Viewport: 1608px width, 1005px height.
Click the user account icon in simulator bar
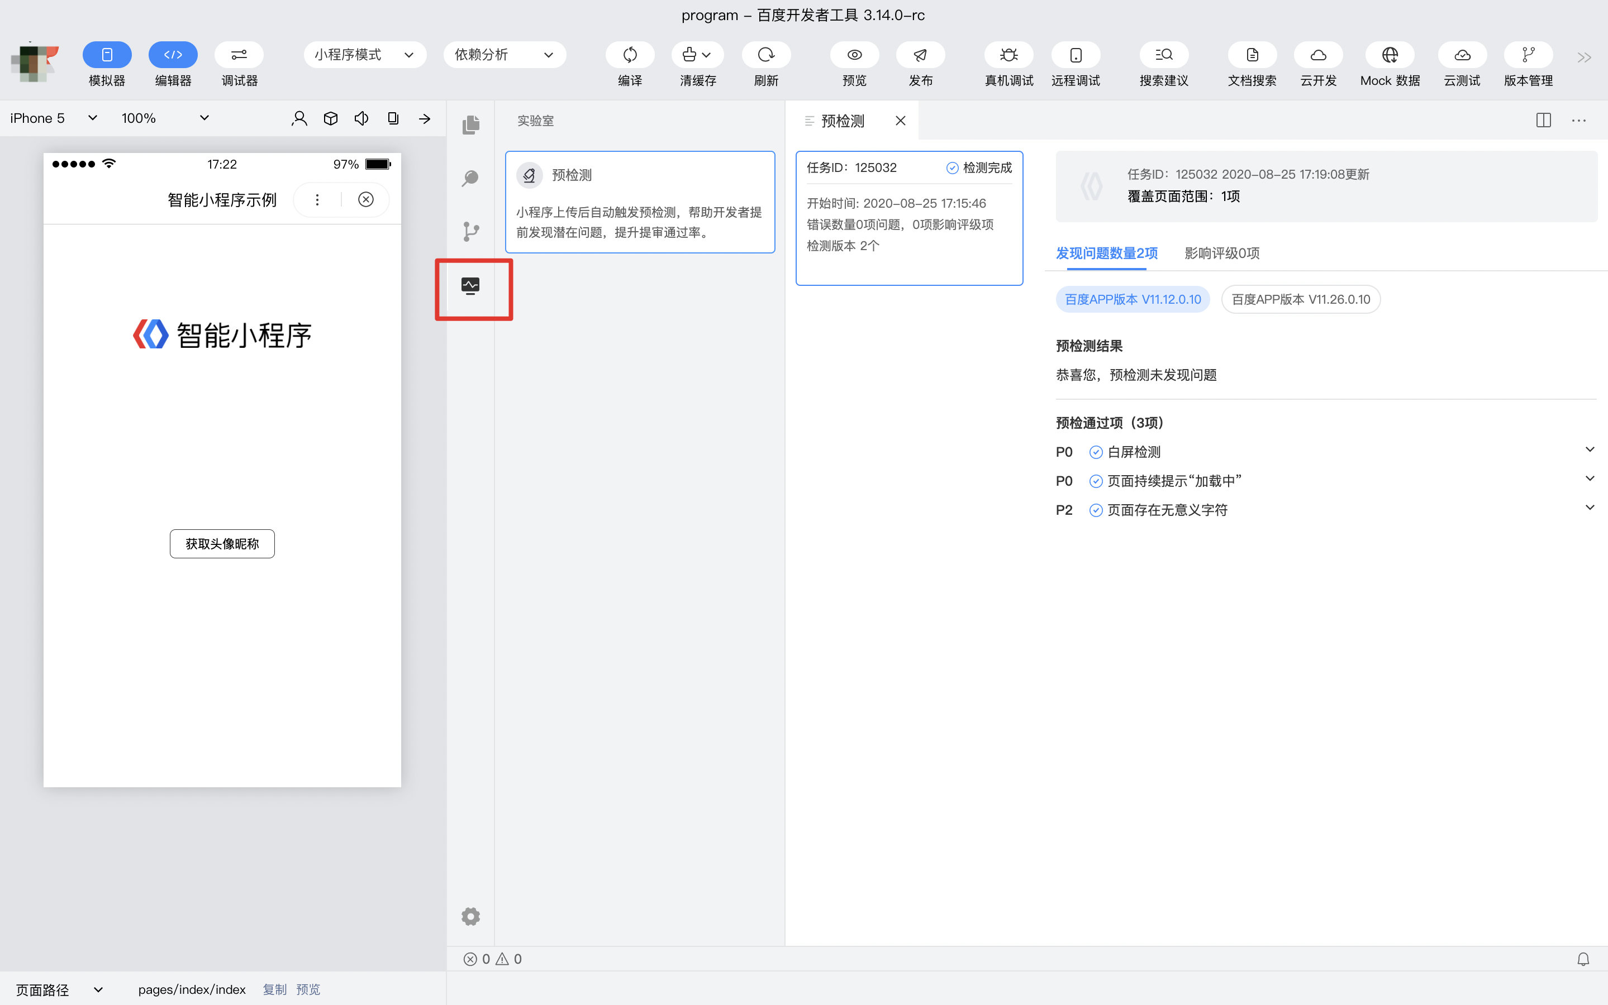click(299, 118)
